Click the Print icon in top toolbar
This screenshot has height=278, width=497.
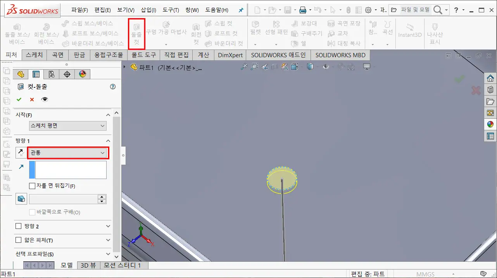(x=303, y=10)
